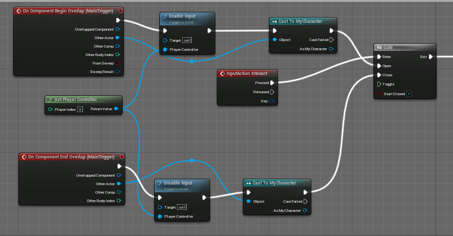
Task: Select the InputAction Interact node title
Action: coord(247,74)
